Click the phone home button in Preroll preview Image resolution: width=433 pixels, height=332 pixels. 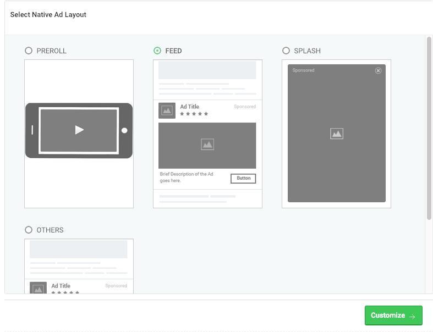124,130
